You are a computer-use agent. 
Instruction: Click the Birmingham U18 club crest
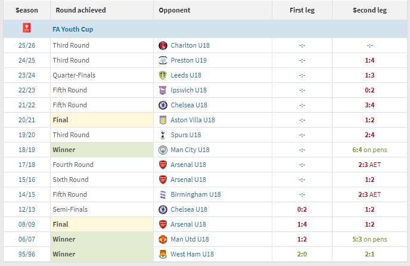click(x=163, y=194)
